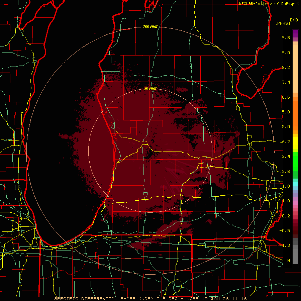Click the TH threshold label
Image resolution: width=301 pixels, height=301 pixels.
coord(287,261)
